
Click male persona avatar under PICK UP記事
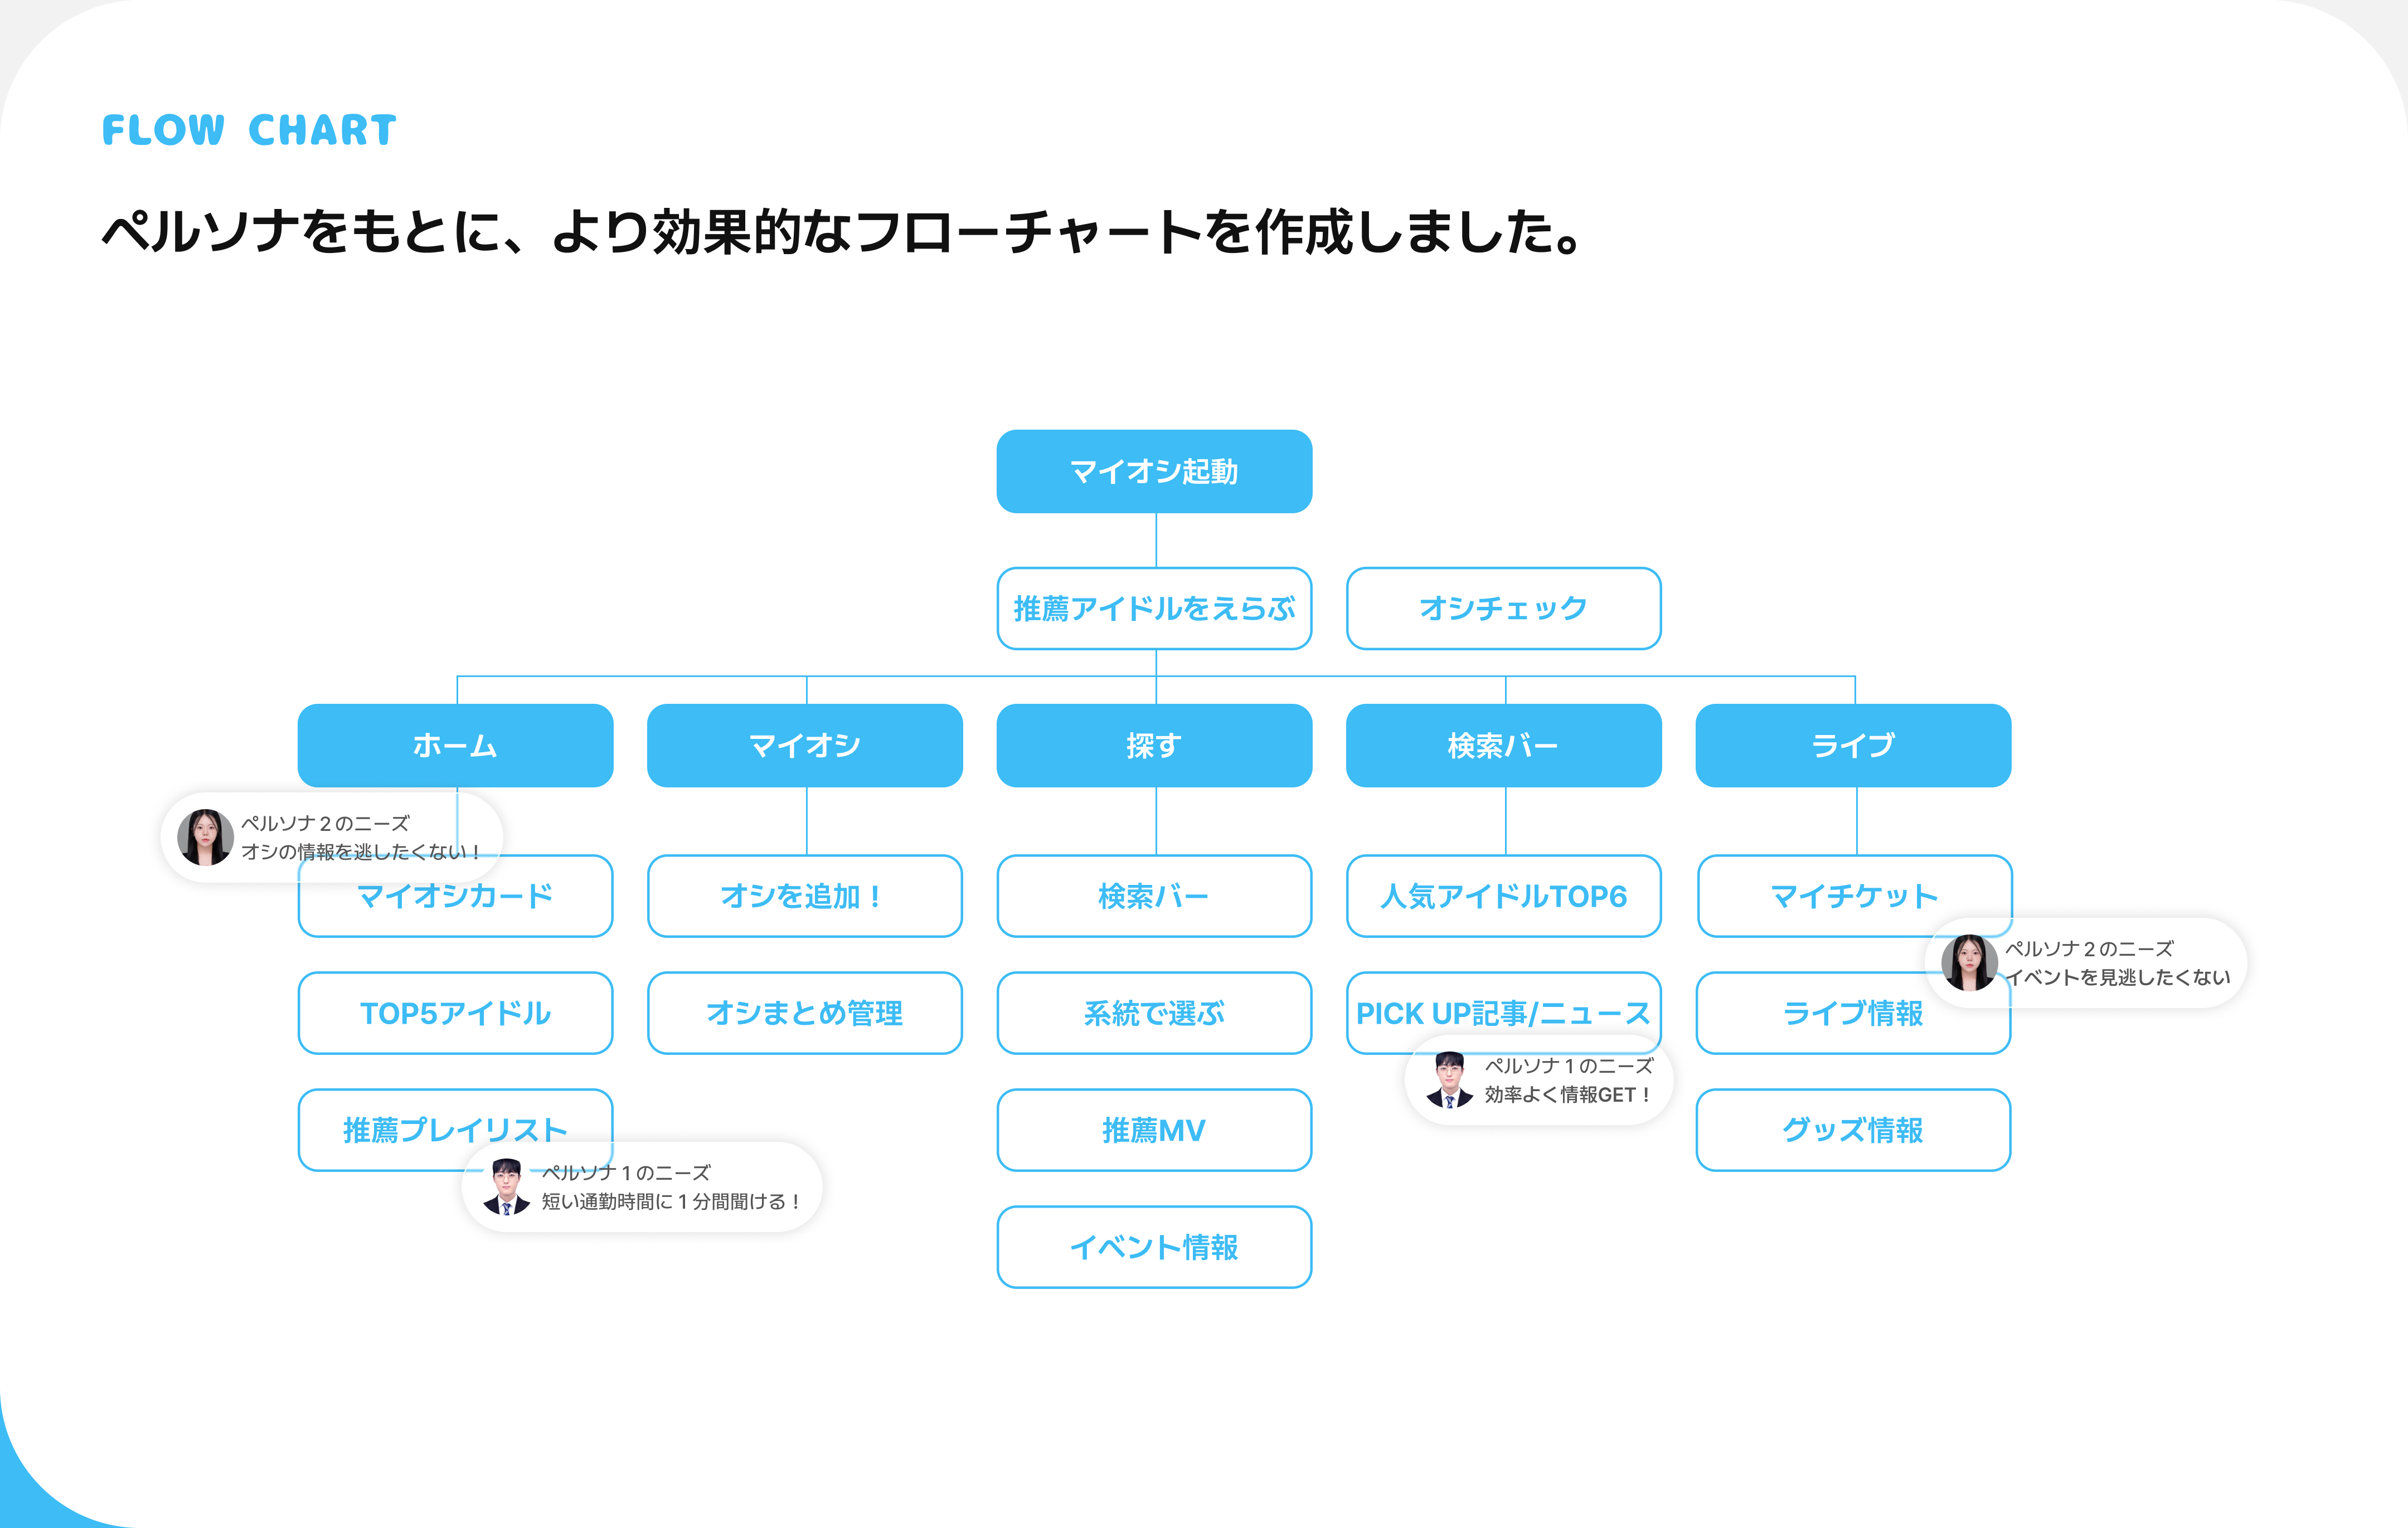1449,1080
